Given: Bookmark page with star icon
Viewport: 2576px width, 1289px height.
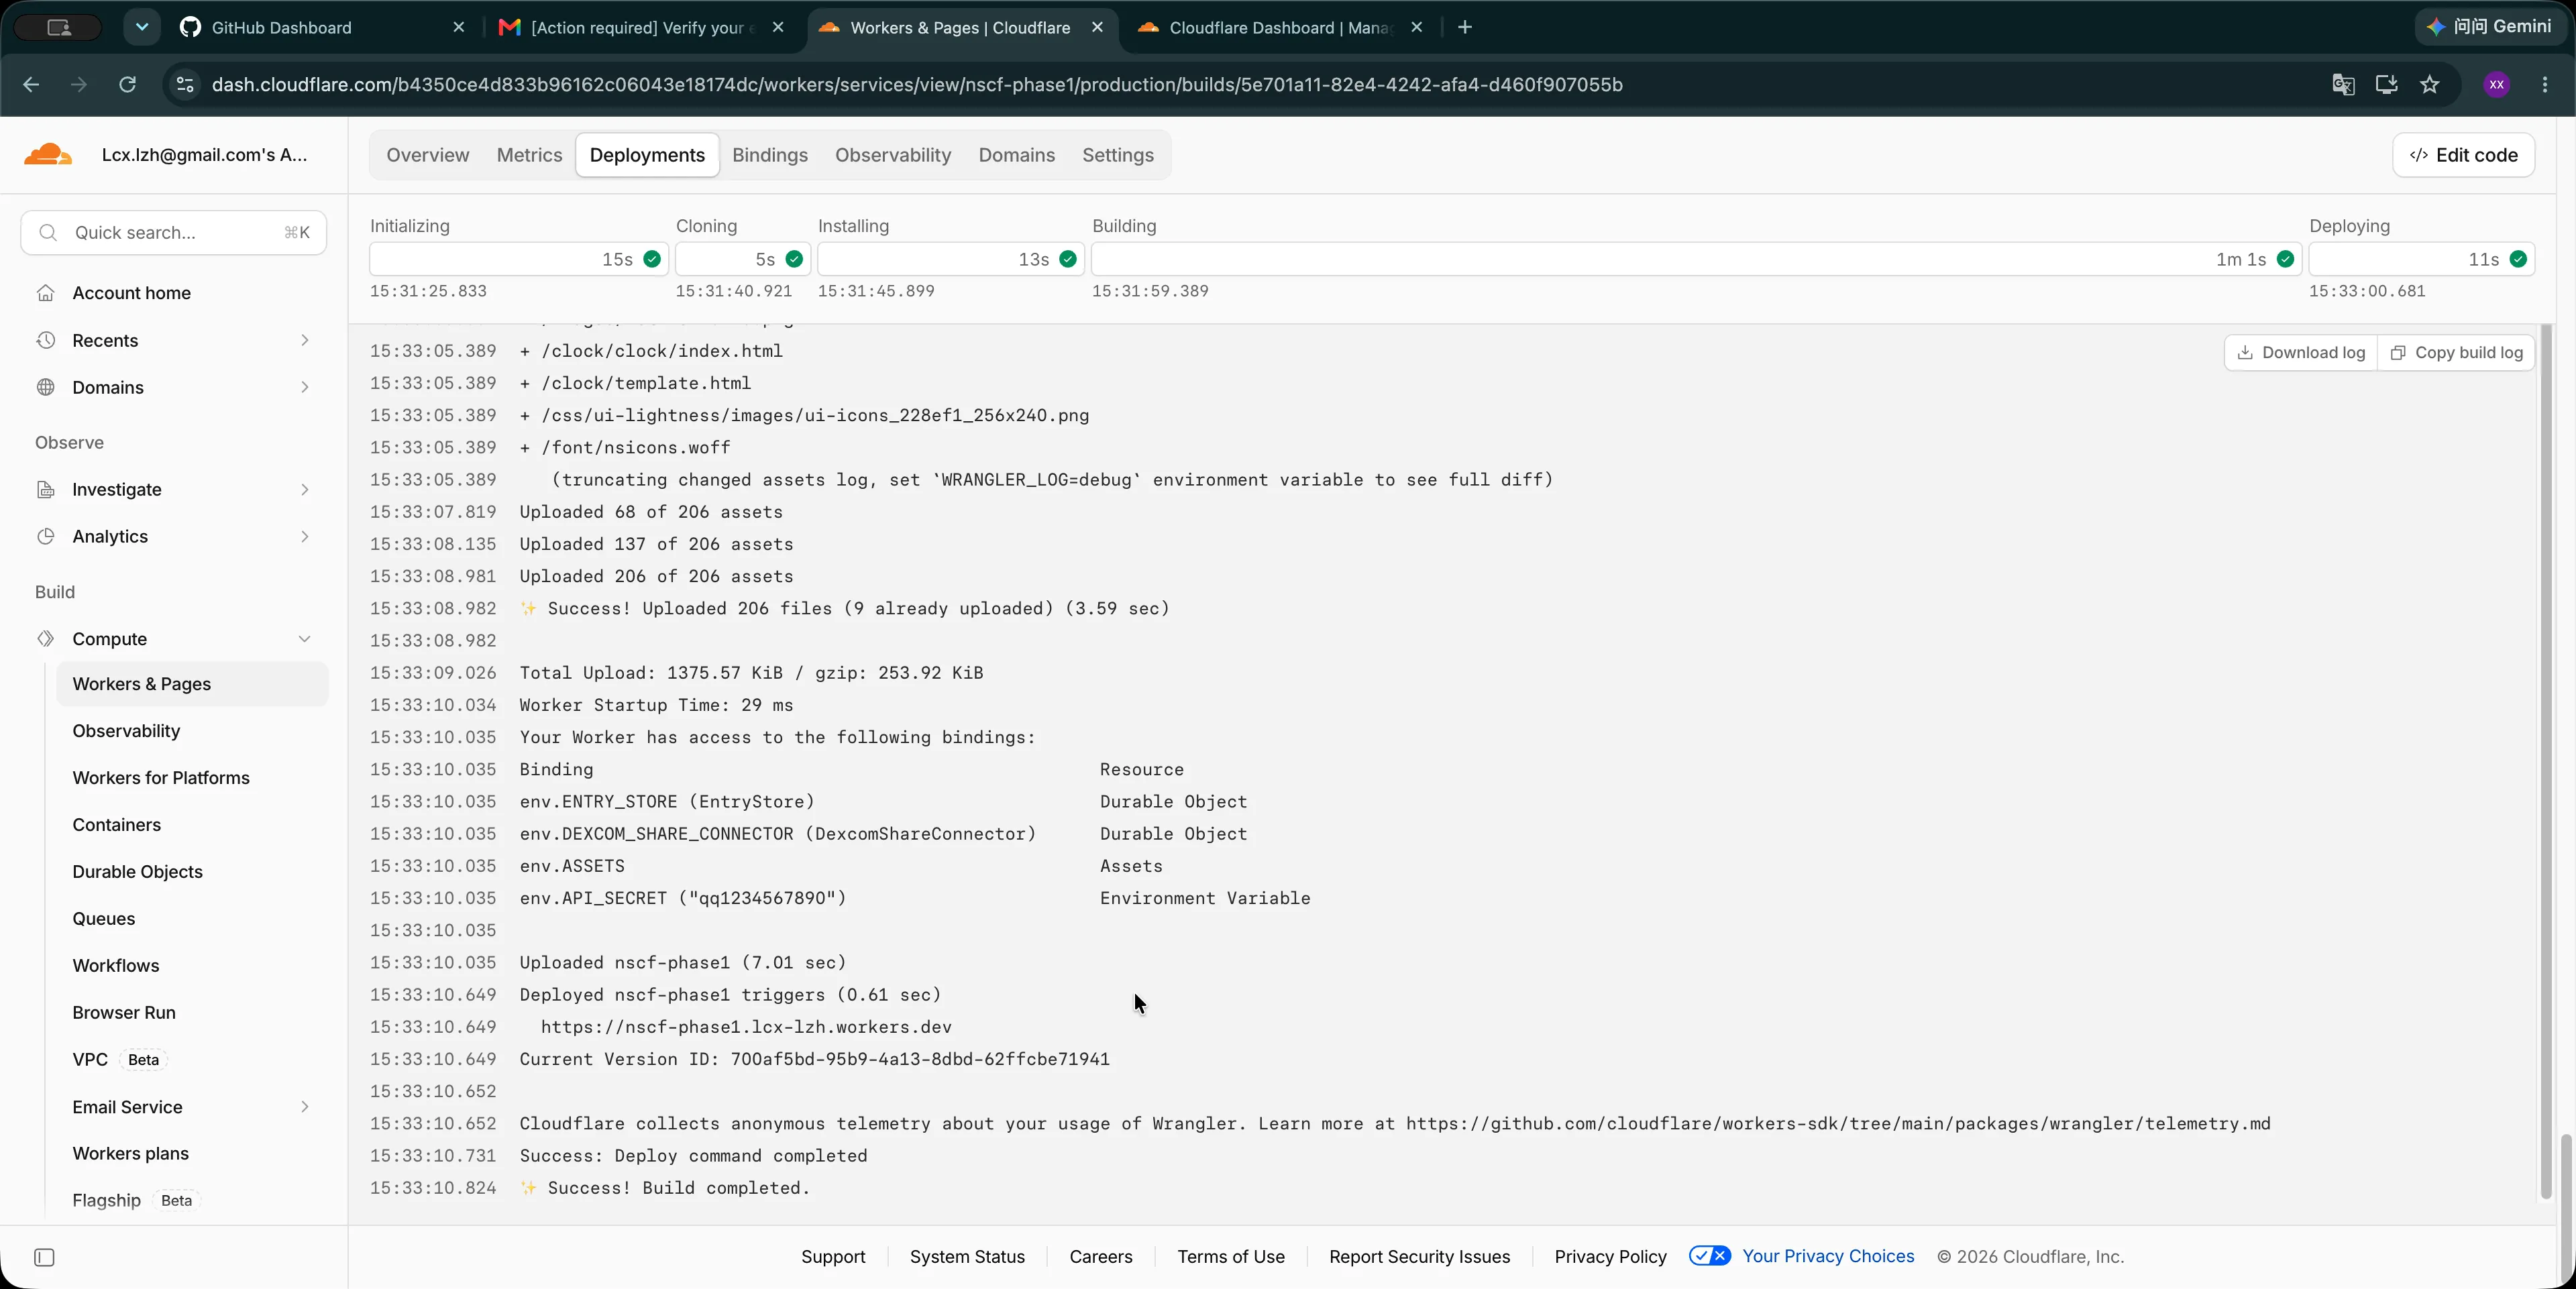Looking at the screenshot, I should tap(2430, 85).
